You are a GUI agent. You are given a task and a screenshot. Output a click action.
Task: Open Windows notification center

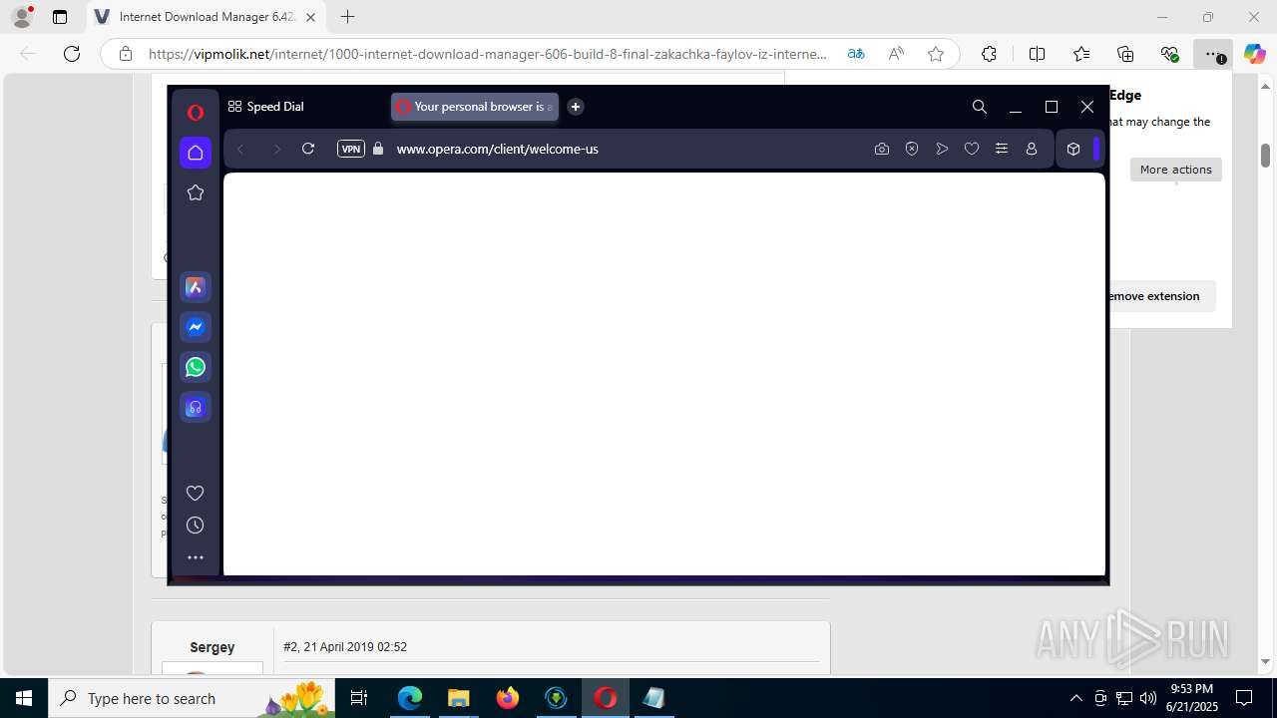tap(1244, 698)
